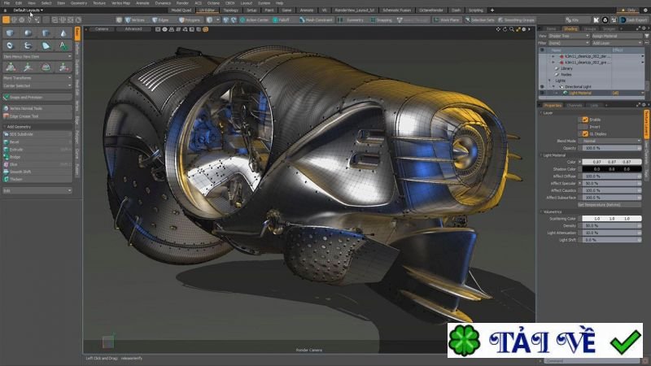Collapse the Lights tree group
Viewport: 651px width, 366px height.
click(x=550, y=81)
